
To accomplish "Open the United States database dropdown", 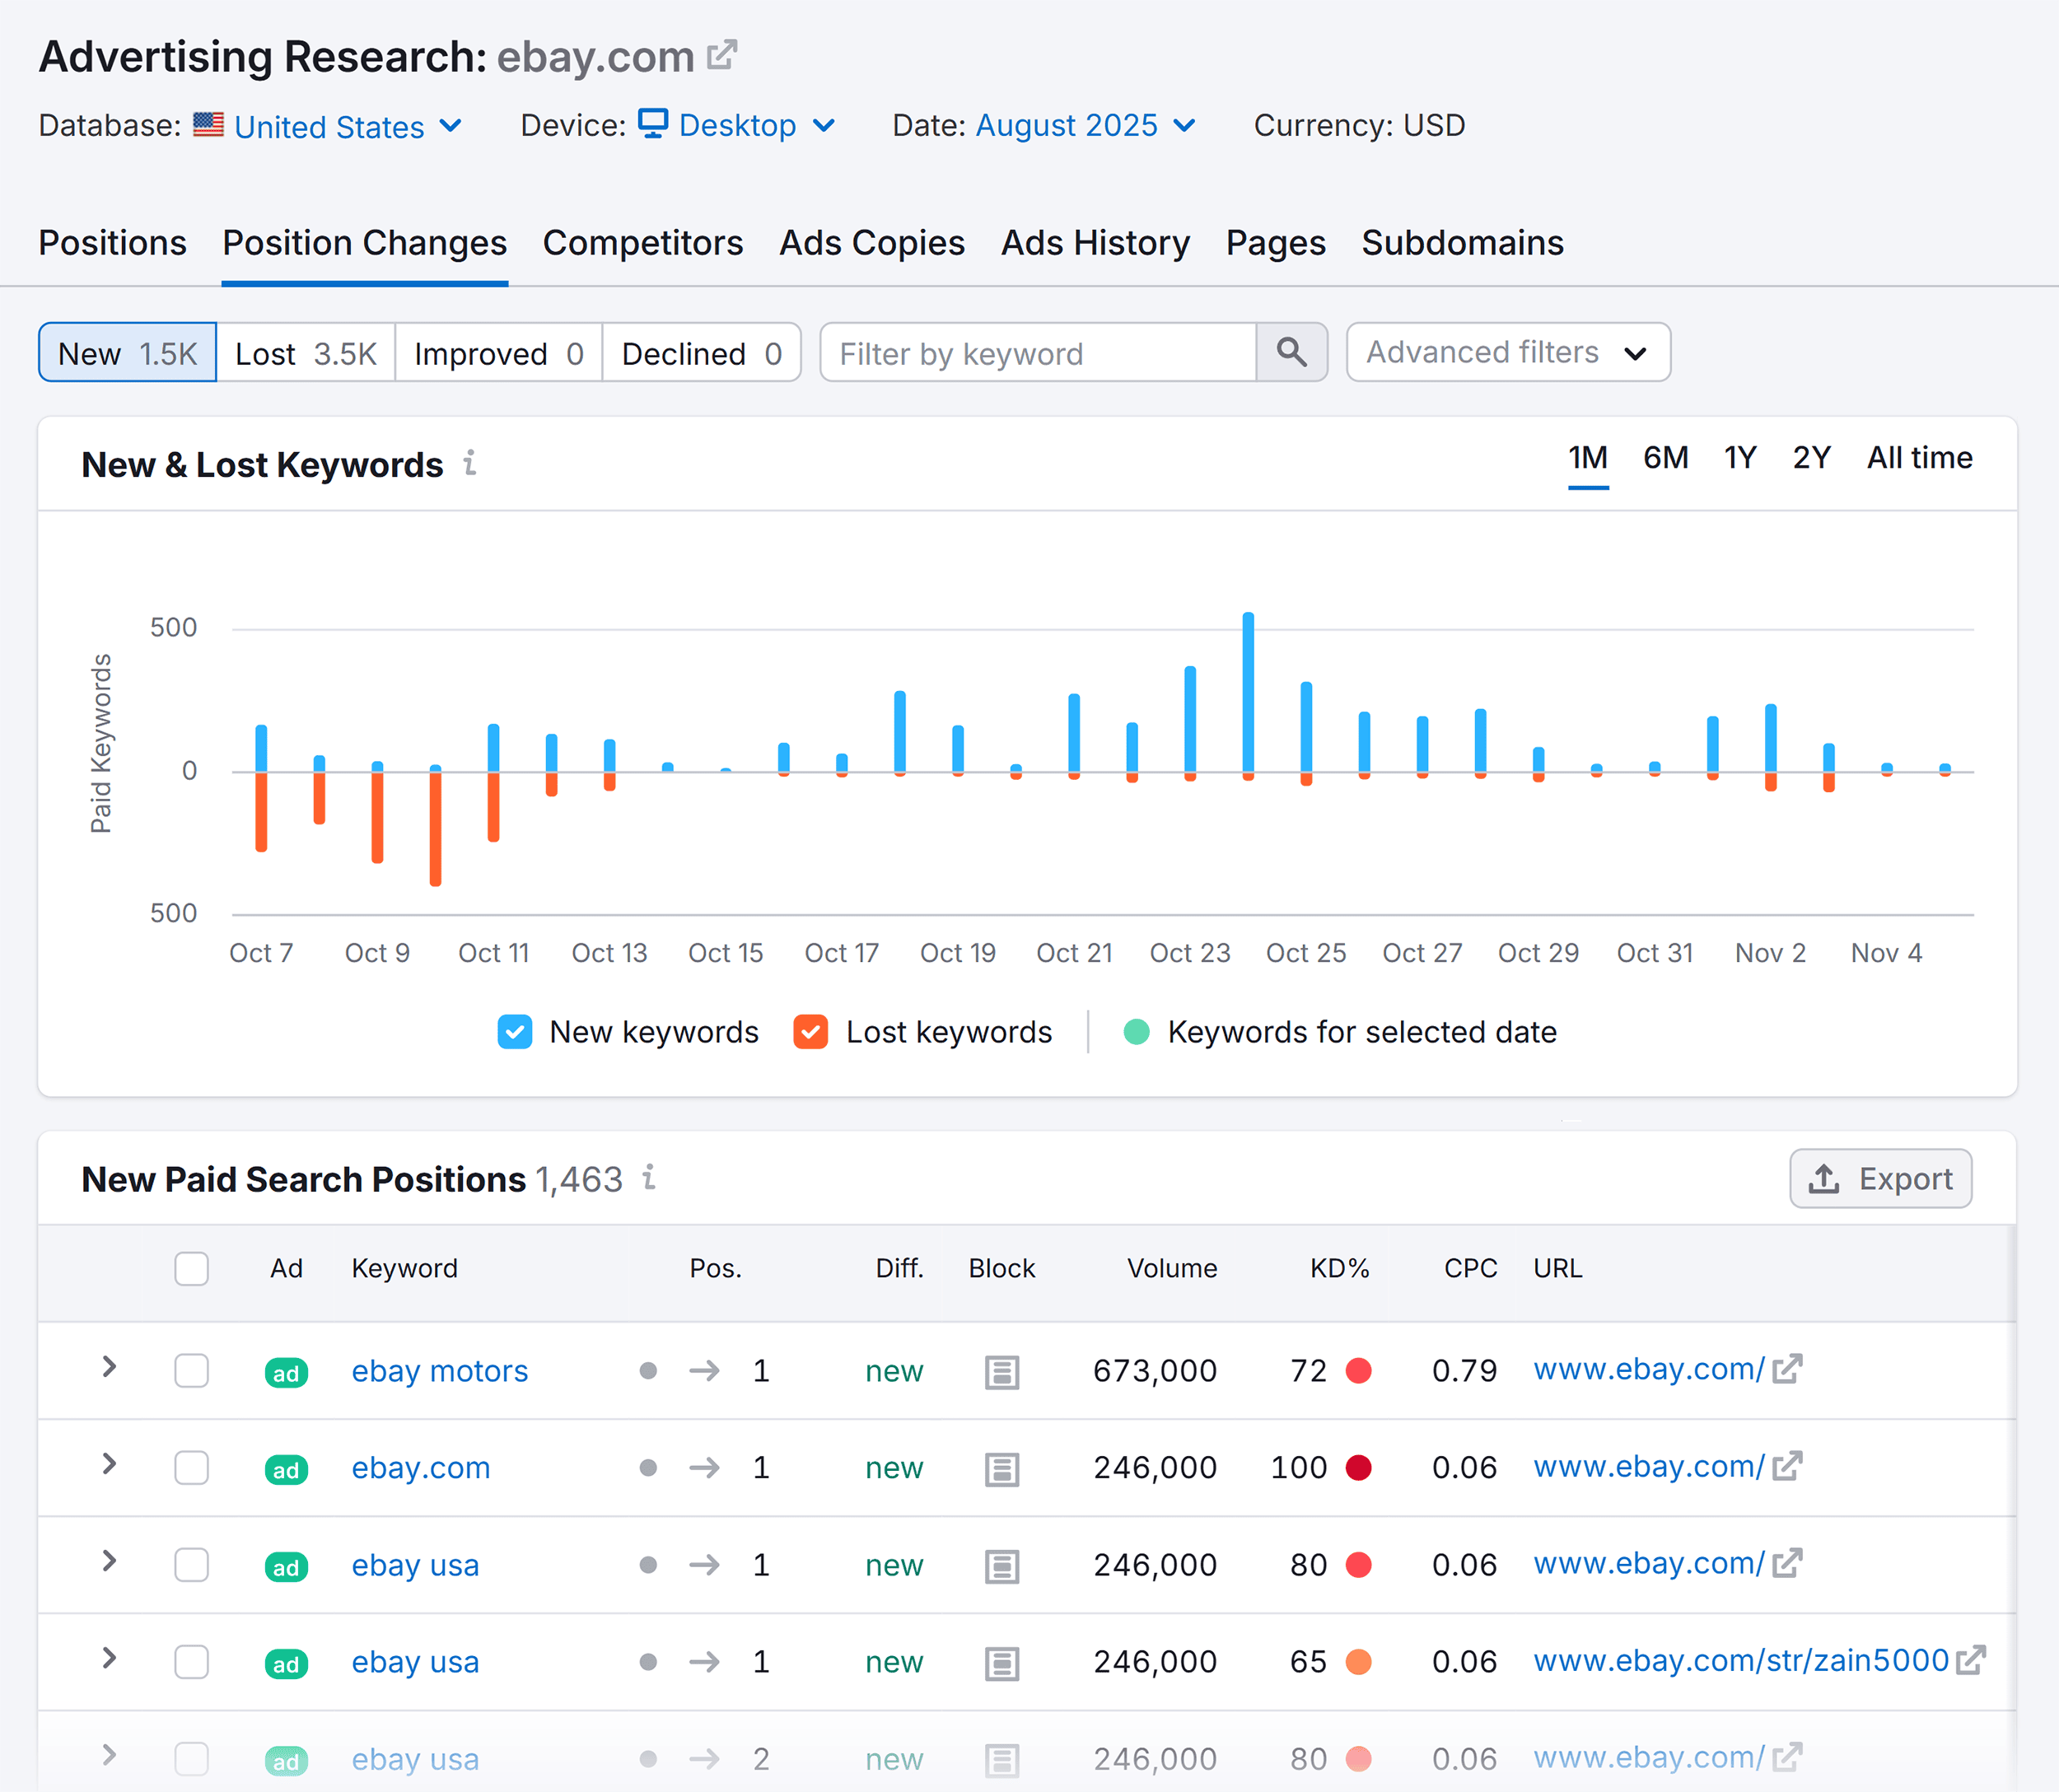I will click(x=330, y=126).
